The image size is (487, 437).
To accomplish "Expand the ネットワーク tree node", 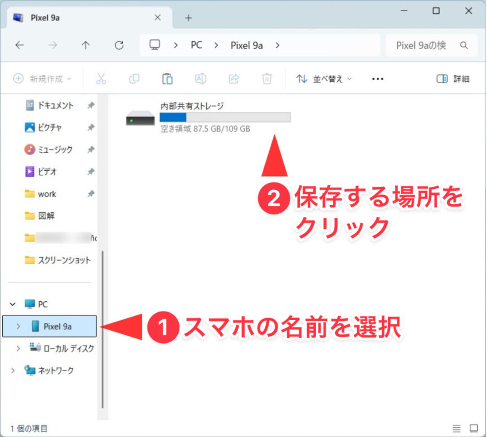I will (x=13, y=370).
